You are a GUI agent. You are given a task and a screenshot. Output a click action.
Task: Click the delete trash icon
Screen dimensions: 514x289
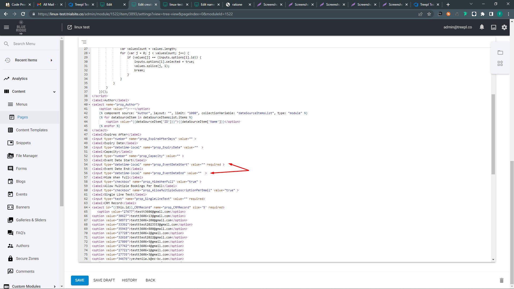pyautogui.click(x=502, y=280)
